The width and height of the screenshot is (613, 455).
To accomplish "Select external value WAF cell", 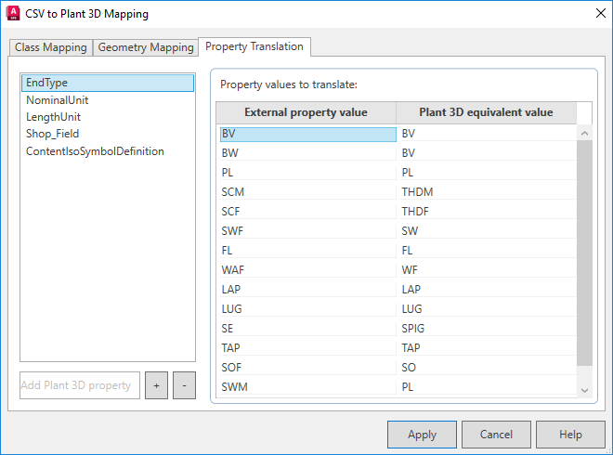I will tap(308, 270).
